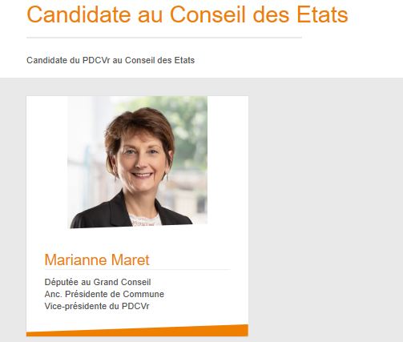
Task: Click the empty gray area beside the candidate card
Action: pyautogui.click(x=325, y=210)
